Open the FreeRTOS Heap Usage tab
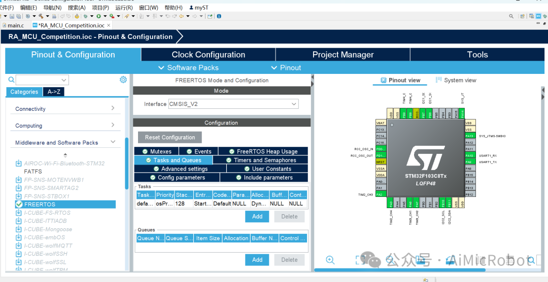This screenshot has width=548, height=282. tap(263, 151)
